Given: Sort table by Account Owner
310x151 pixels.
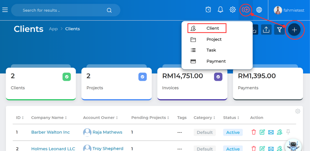Looking at the screenshot, I should coord(100,117).
